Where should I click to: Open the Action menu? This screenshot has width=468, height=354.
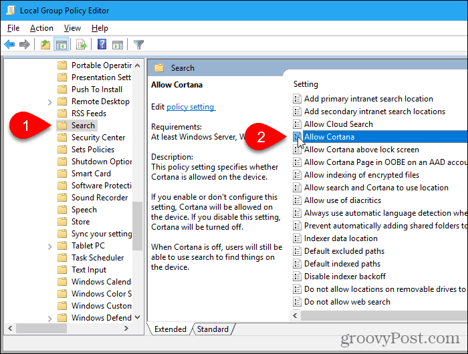tap(41, 28)
